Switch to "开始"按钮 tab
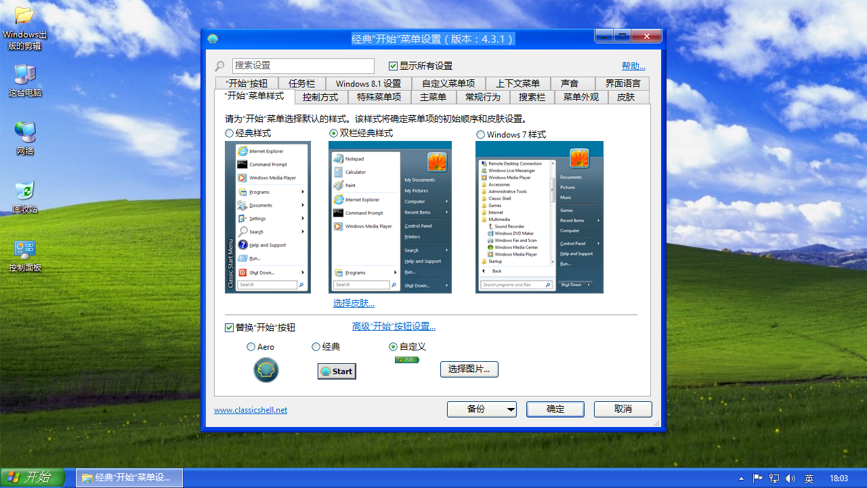This screenshot has width=867, height=488. point(247,83)
